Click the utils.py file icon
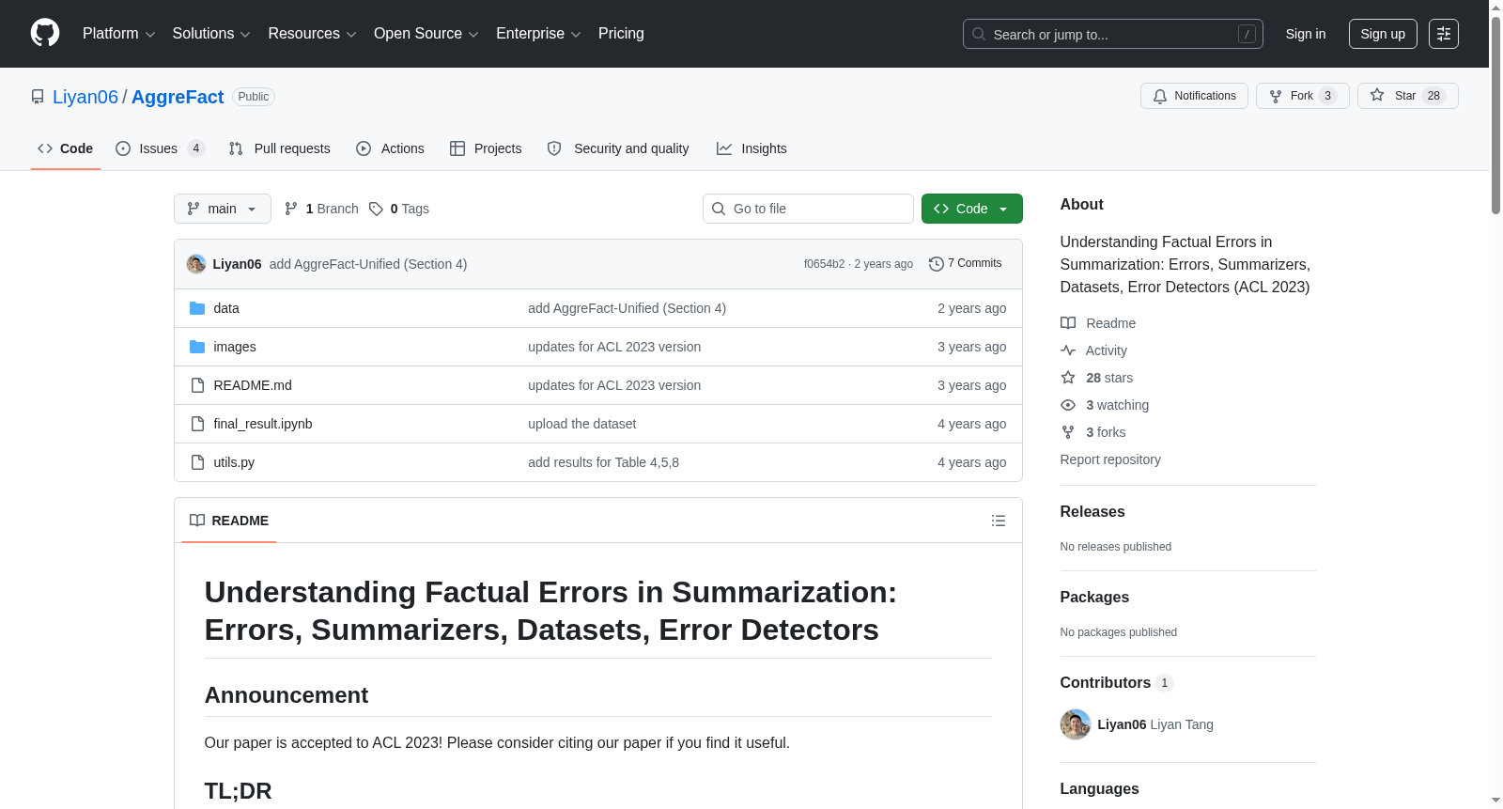 click(x=197, y=462)
